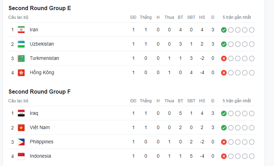Click Group F 'Thắng' column header
This screenshot has height=166, width=274.
click(x=146, y=101)
